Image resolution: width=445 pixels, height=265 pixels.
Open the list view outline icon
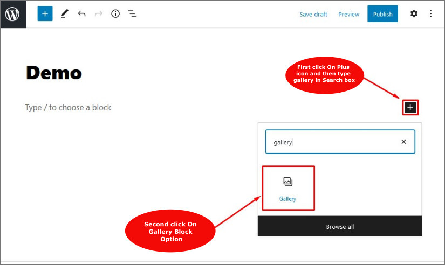(132, 14)
